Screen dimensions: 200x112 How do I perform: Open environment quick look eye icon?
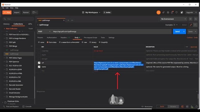coord(191,19)
